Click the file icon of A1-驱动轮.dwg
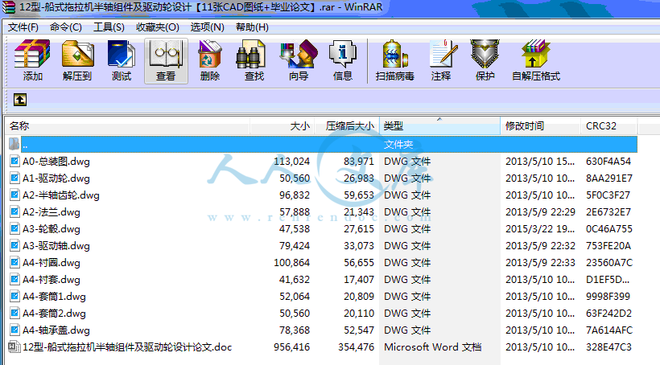The image size is (660, 365). tap(14, 178)
